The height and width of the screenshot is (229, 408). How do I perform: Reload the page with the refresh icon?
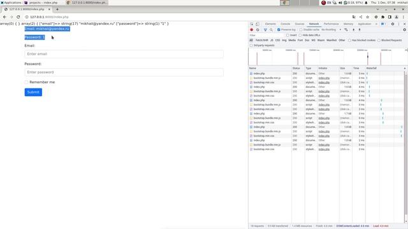(x=18, y=17)
